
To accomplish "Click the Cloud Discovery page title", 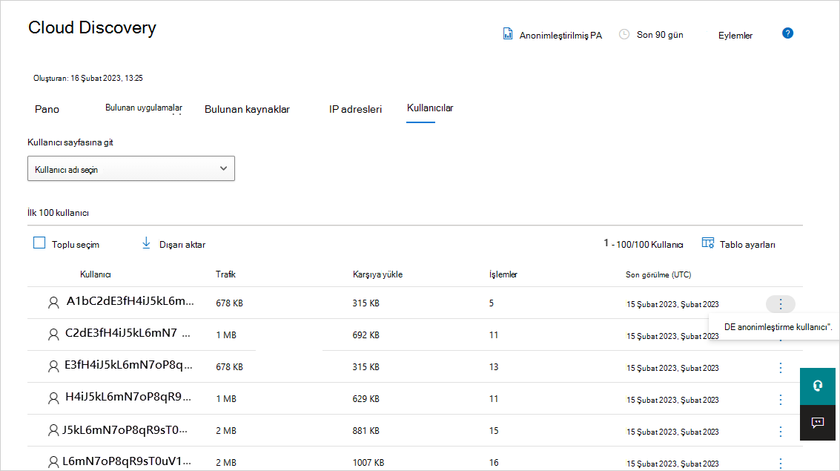I will tap(92, 28).
